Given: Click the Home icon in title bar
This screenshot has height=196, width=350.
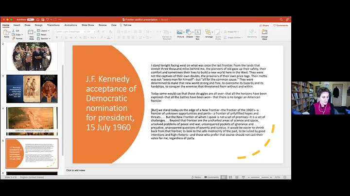Looking at the screenshot, I should point(38,19).
